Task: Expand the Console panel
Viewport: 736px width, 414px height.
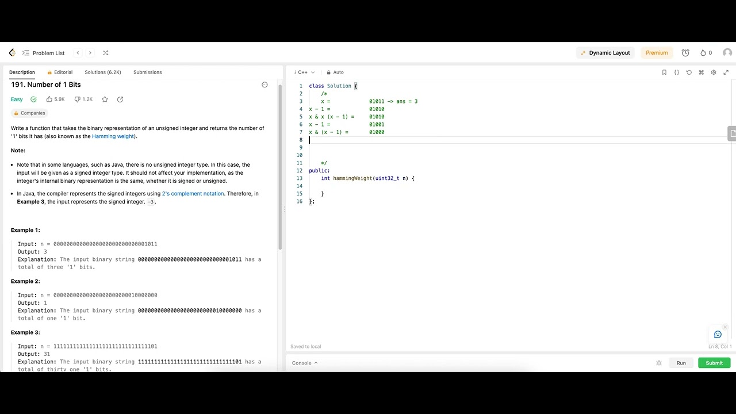Action: tap(305, 363)
